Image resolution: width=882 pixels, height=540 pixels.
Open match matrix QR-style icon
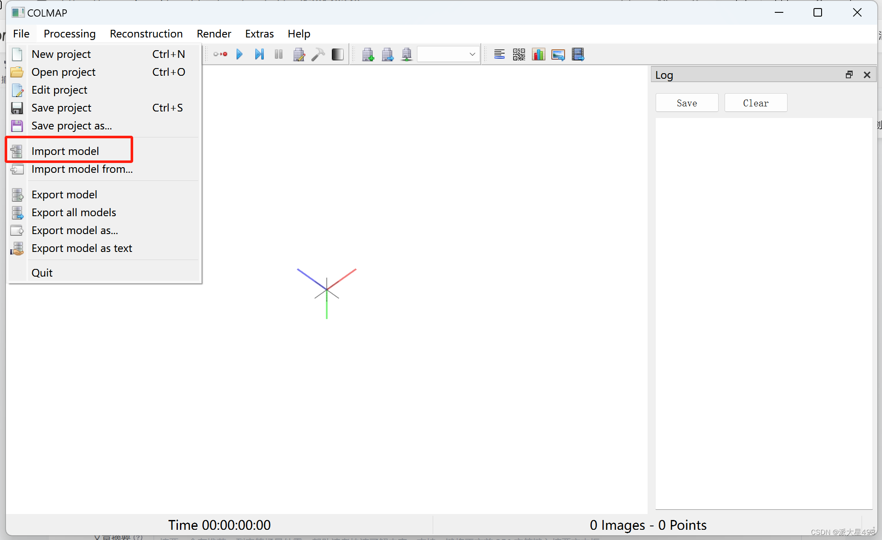(x=519, y=54)
